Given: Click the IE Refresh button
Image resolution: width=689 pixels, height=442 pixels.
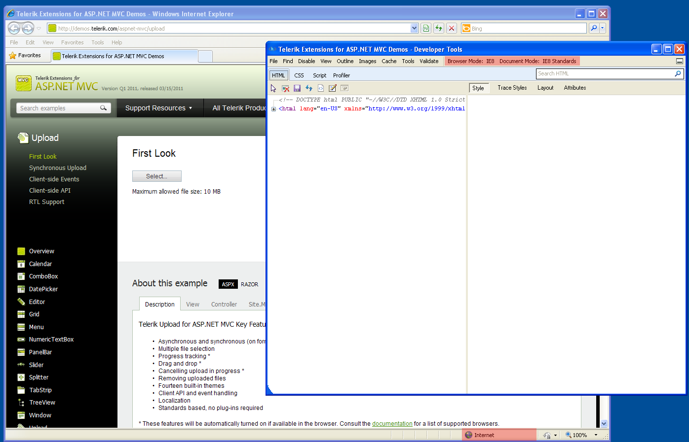Looking at the screenshot, I should 439,28.
